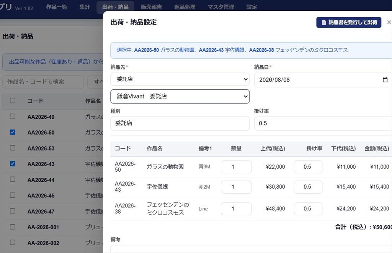Click the 下代(税込) column header
The width and height of the screenshot is (392, 253).
coord(343,148)
